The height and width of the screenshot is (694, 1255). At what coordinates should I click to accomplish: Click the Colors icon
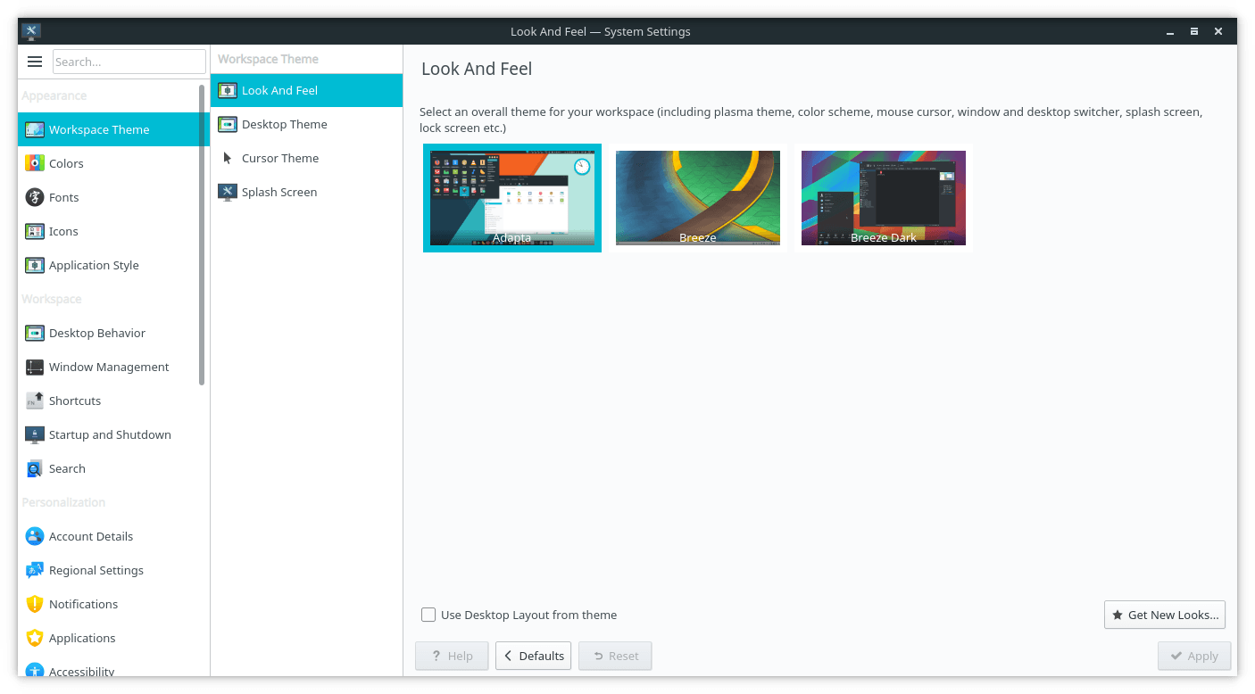point(35,163)
